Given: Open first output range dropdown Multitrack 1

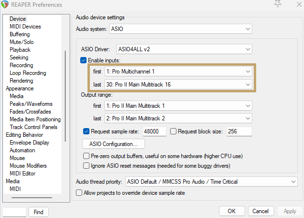Looking at the screenshot, I should coord(178,106).
